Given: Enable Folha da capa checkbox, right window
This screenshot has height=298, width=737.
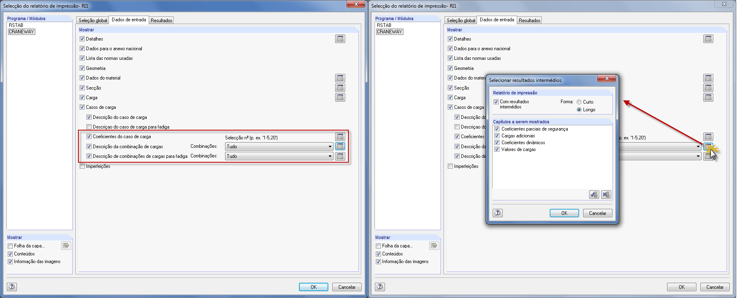Looking at the screenshot, I should (378, 246).
